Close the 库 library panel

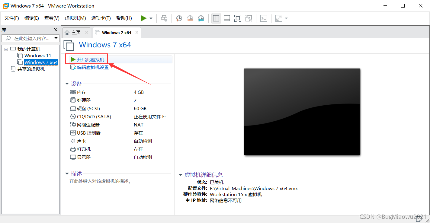click(x=56, y=30)
